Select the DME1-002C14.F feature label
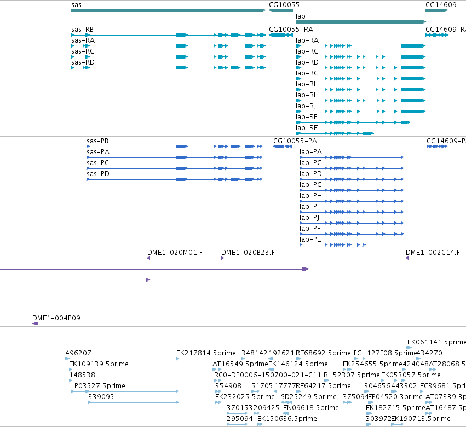466x427 pixels. tap(433, 253)
